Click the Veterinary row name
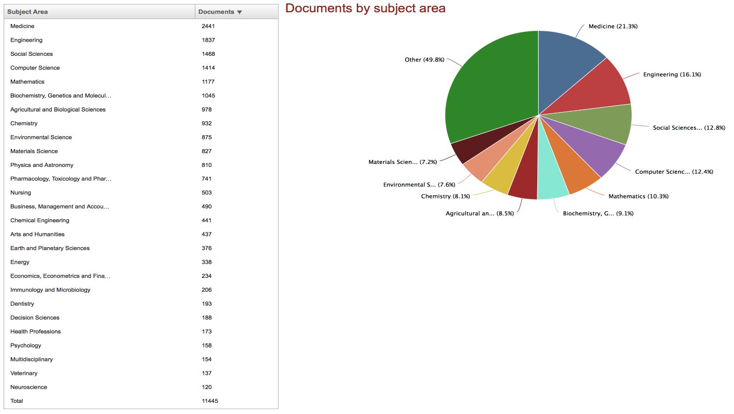Viewport: 734px width, 414px height. coord(24,373)
